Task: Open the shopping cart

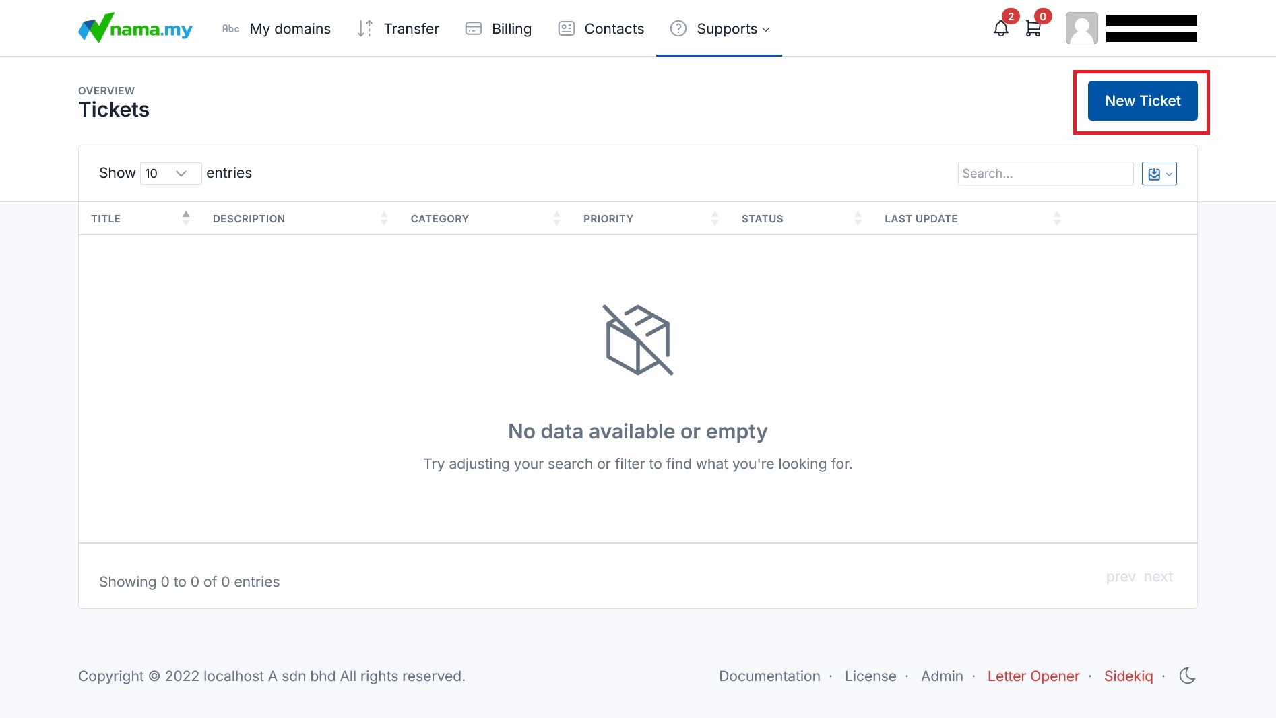Action: tap(1033, 28)
